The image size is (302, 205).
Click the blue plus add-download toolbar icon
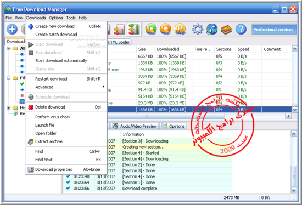coord(12,29)
